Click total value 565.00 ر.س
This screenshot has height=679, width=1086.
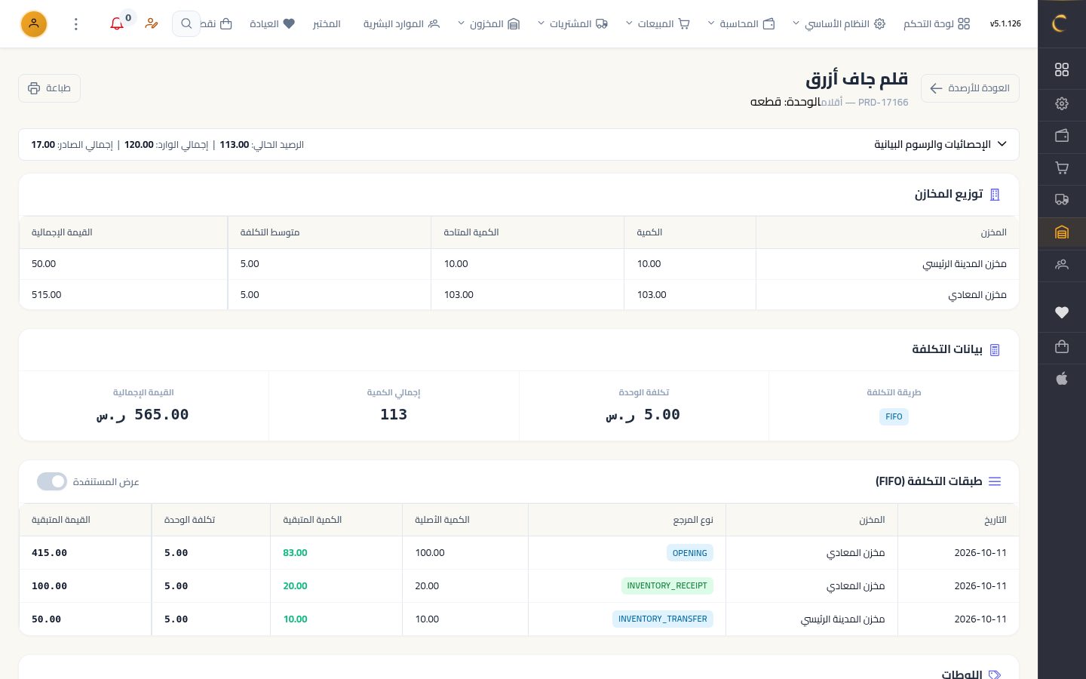pos(143,414)
